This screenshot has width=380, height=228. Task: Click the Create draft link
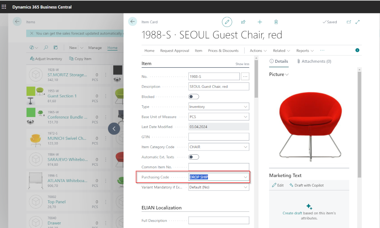pos(292,213)
